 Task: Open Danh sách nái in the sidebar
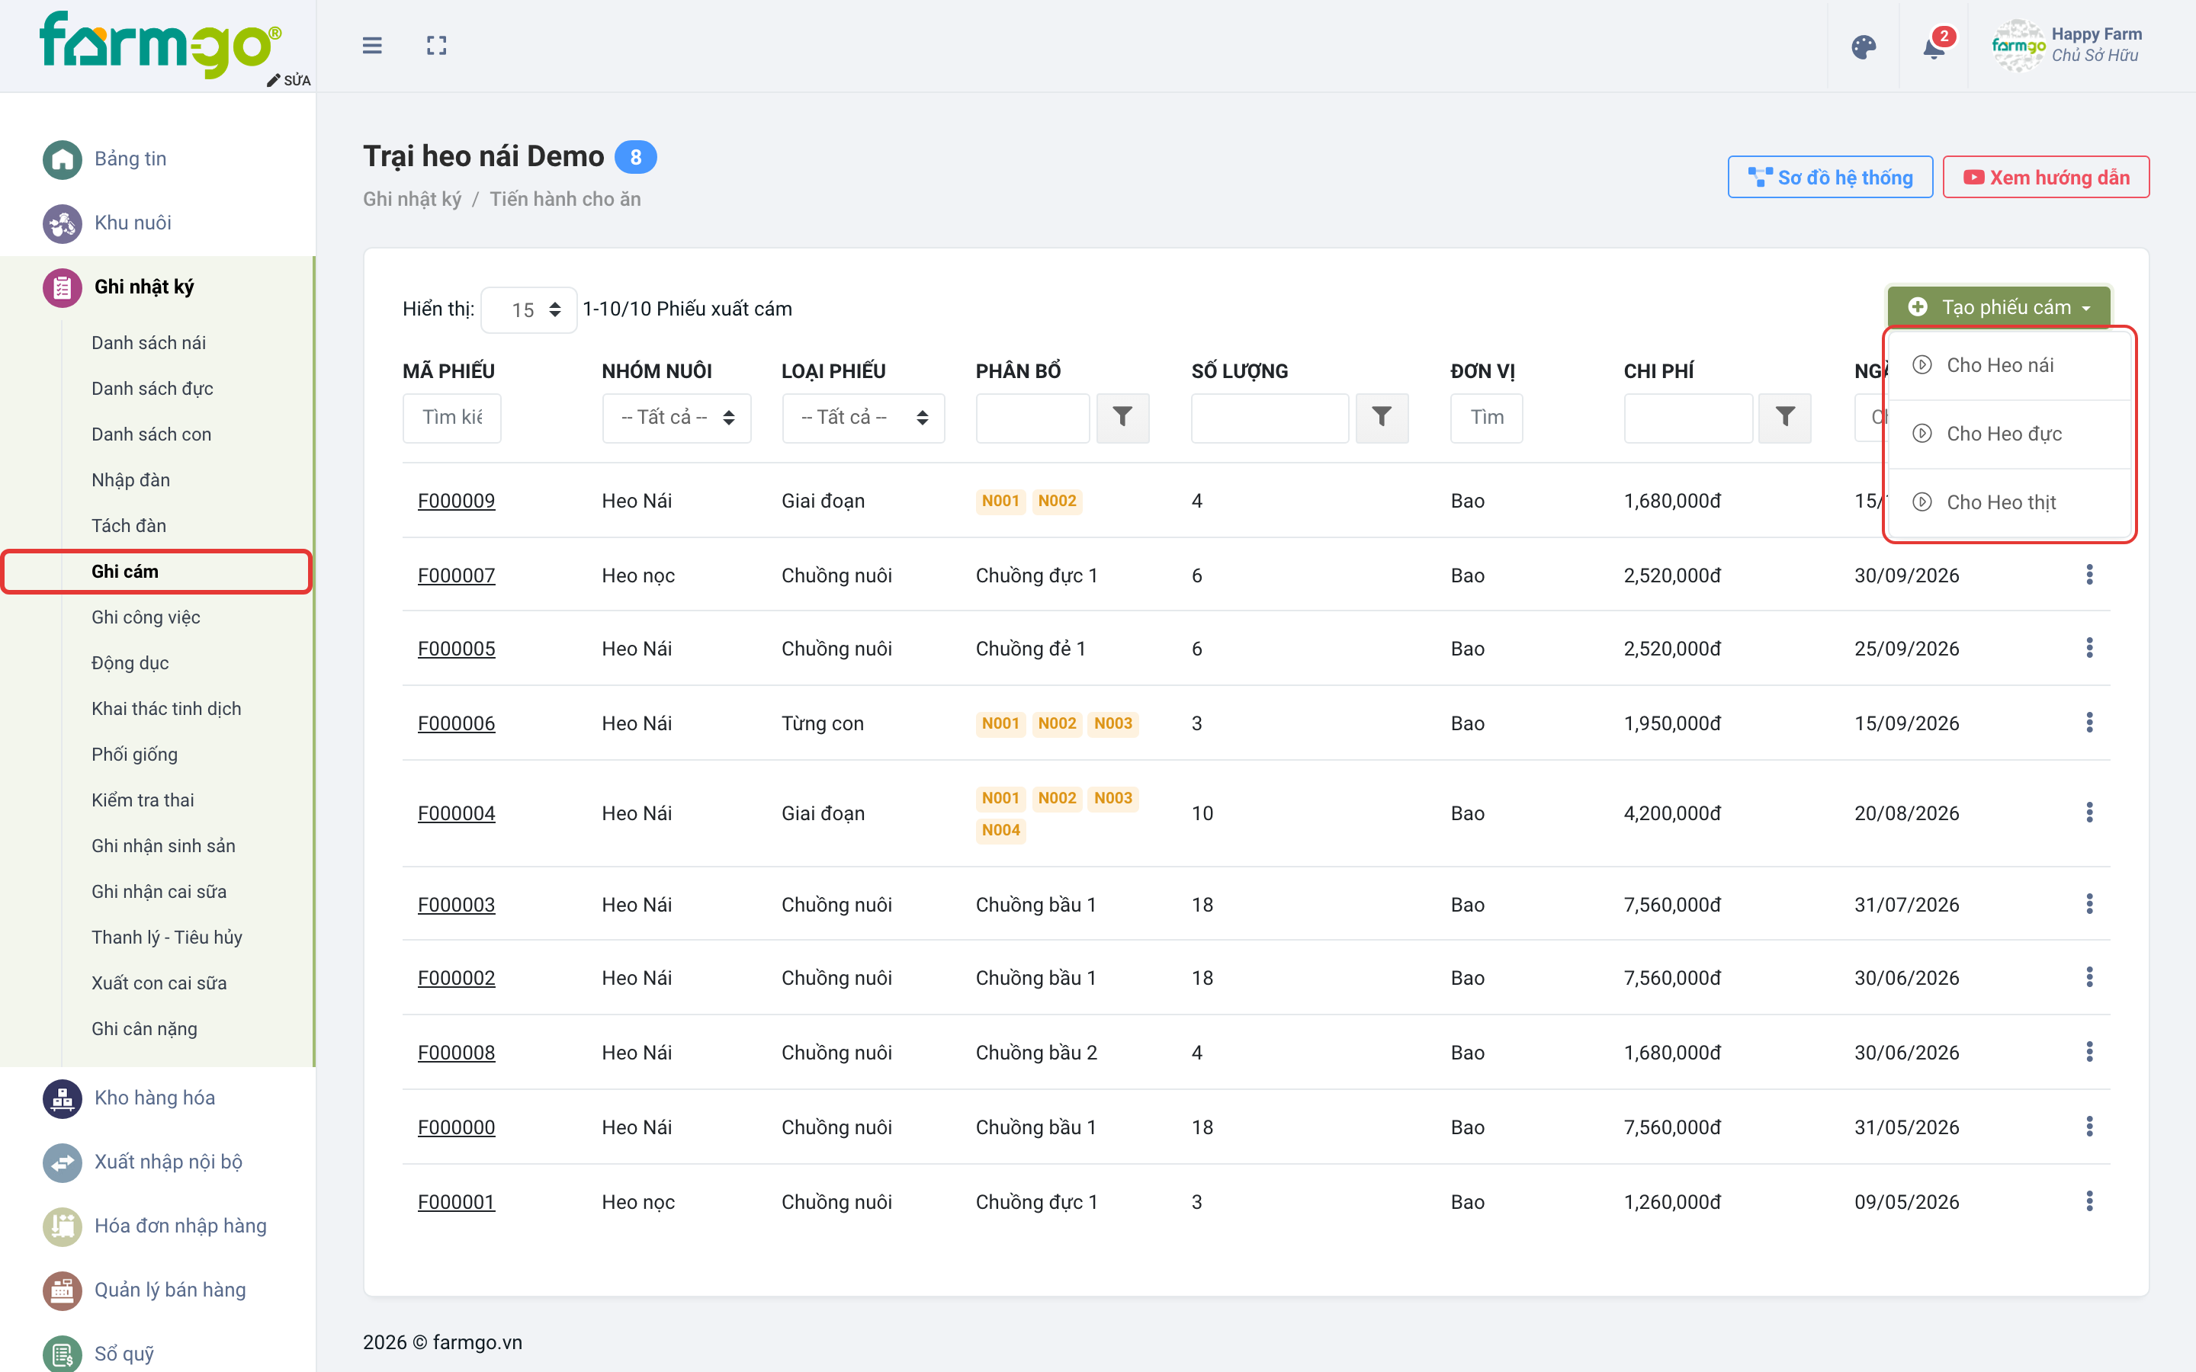pos(148,343)
